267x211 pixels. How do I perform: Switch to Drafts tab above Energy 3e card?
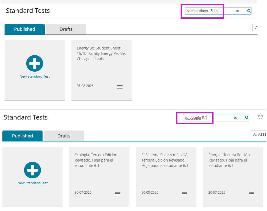coord(66,29)
